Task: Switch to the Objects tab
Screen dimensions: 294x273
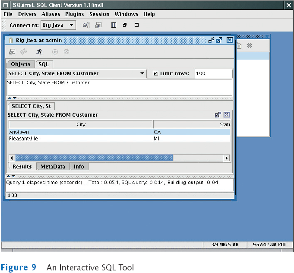Action: coord(21,64)
